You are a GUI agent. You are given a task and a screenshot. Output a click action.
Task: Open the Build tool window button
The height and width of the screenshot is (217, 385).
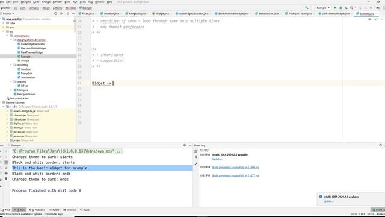point(85,210)
